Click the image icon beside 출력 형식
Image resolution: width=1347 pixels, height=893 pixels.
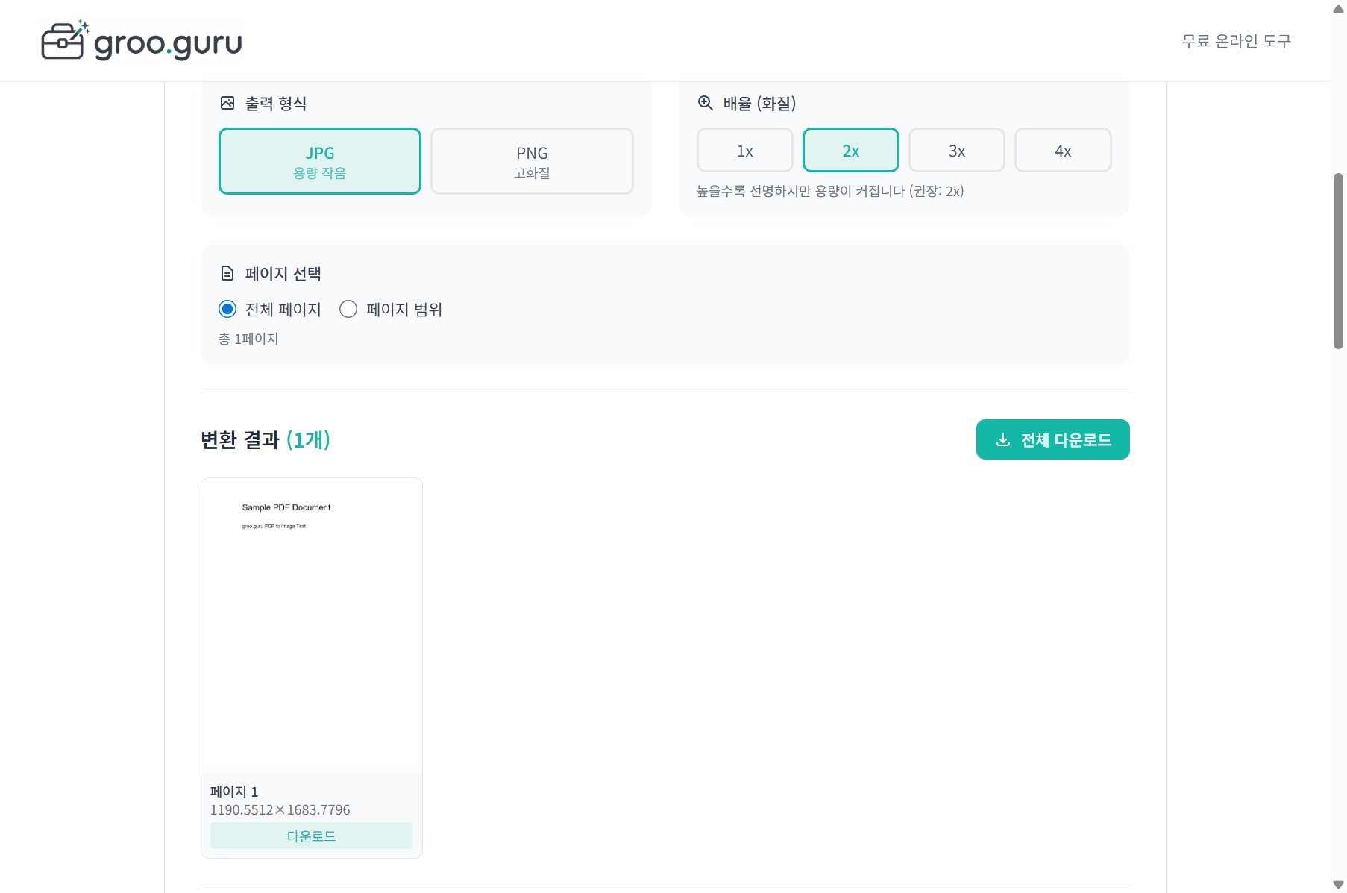(227, 103)
